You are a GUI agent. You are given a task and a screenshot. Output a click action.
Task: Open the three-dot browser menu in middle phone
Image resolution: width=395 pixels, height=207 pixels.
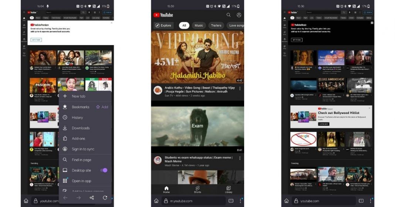(x=240, y=201)
